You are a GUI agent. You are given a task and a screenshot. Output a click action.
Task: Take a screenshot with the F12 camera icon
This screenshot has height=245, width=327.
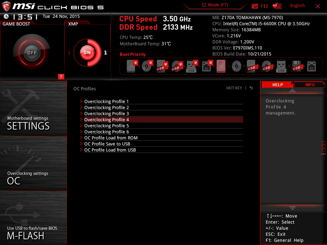(x=255, y=6)
